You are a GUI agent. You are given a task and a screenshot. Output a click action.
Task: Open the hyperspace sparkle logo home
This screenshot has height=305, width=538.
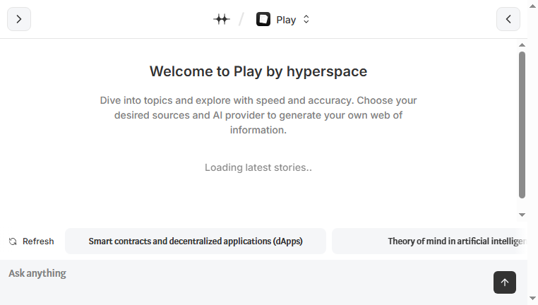(x=222, y=19)
